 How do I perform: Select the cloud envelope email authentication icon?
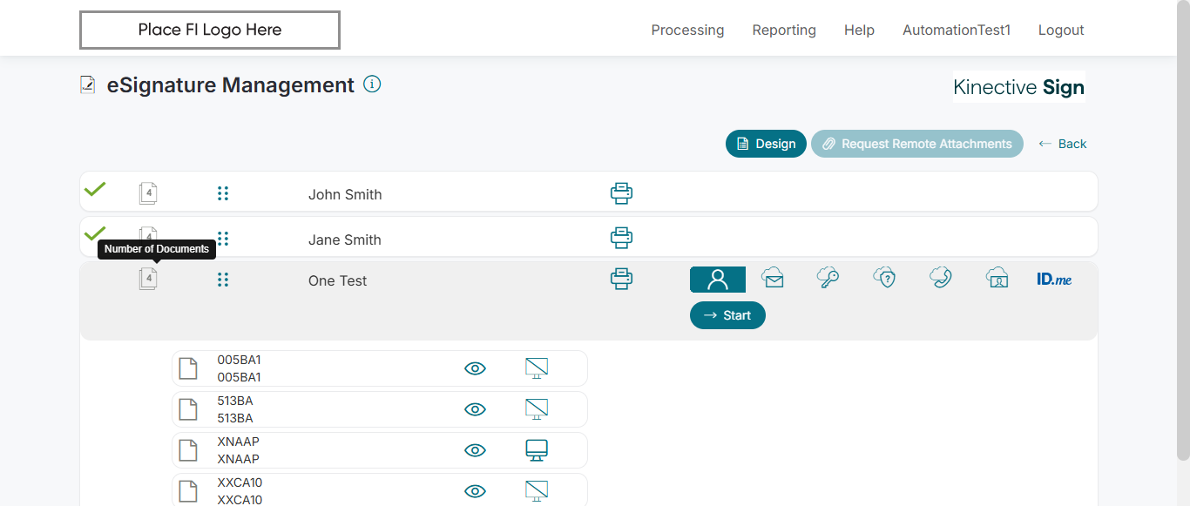pyautogui.click(x=772, y=279)
